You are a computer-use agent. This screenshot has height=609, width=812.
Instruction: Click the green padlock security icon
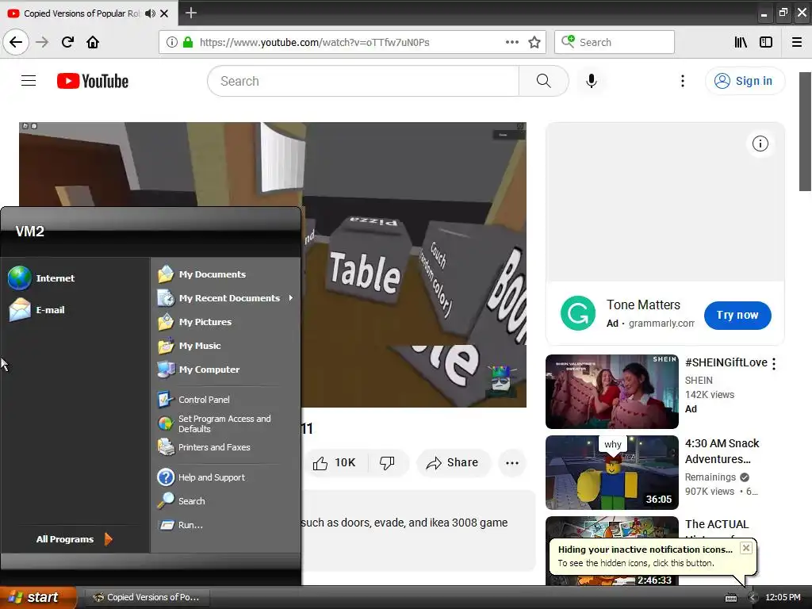coord(188,42)
